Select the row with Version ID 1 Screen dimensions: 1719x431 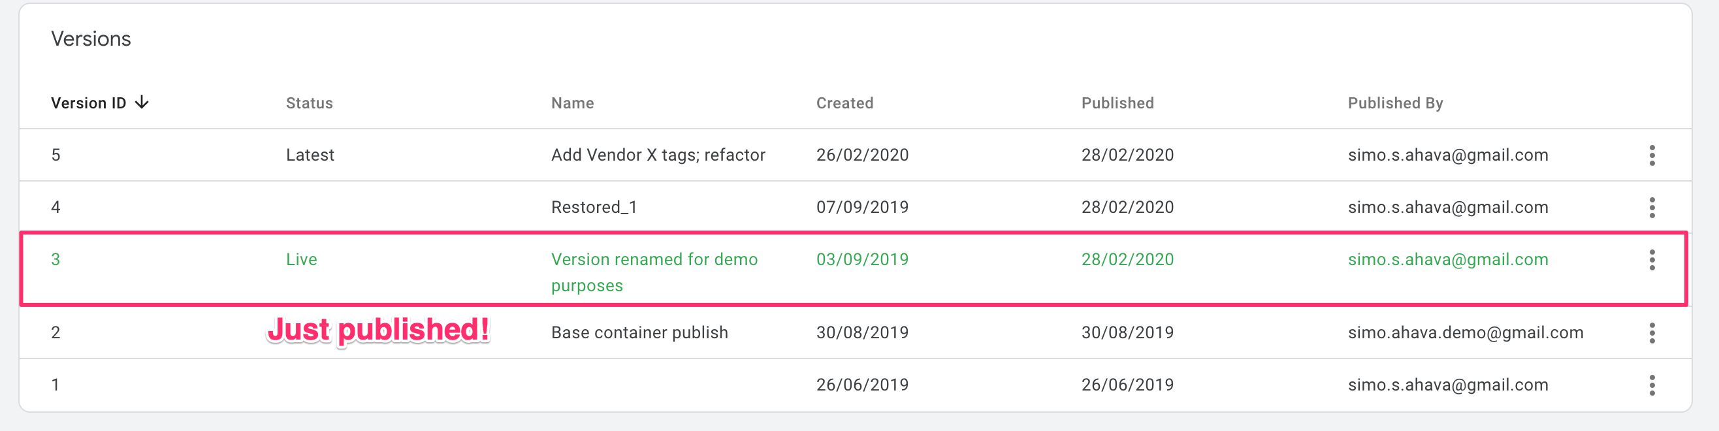point(856,385)
